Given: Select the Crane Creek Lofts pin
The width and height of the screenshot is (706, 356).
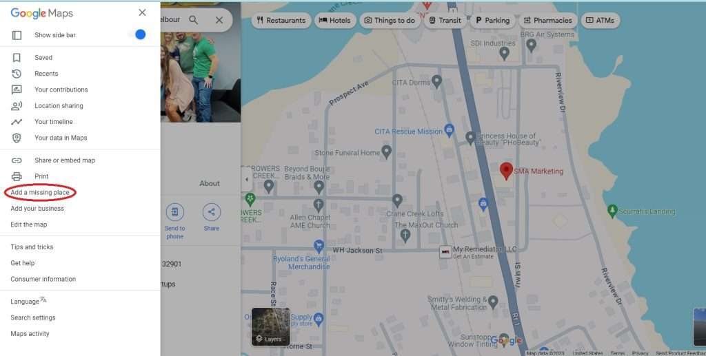Looking at the screenshot, I should coord(396,200).
